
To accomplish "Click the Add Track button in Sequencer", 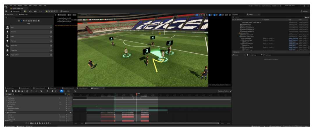I will [8, 94].
